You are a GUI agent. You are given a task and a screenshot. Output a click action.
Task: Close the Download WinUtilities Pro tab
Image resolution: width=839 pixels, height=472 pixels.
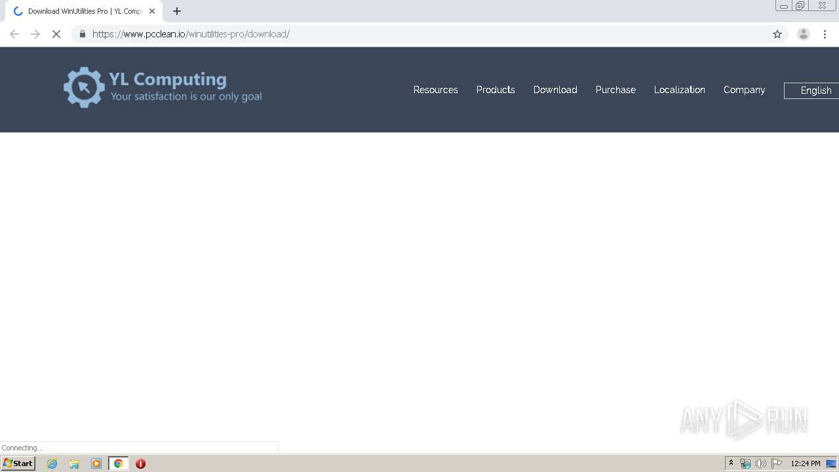[152, 11]
